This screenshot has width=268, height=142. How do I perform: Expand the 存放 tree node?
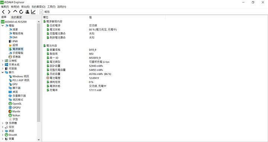point(3,127)
